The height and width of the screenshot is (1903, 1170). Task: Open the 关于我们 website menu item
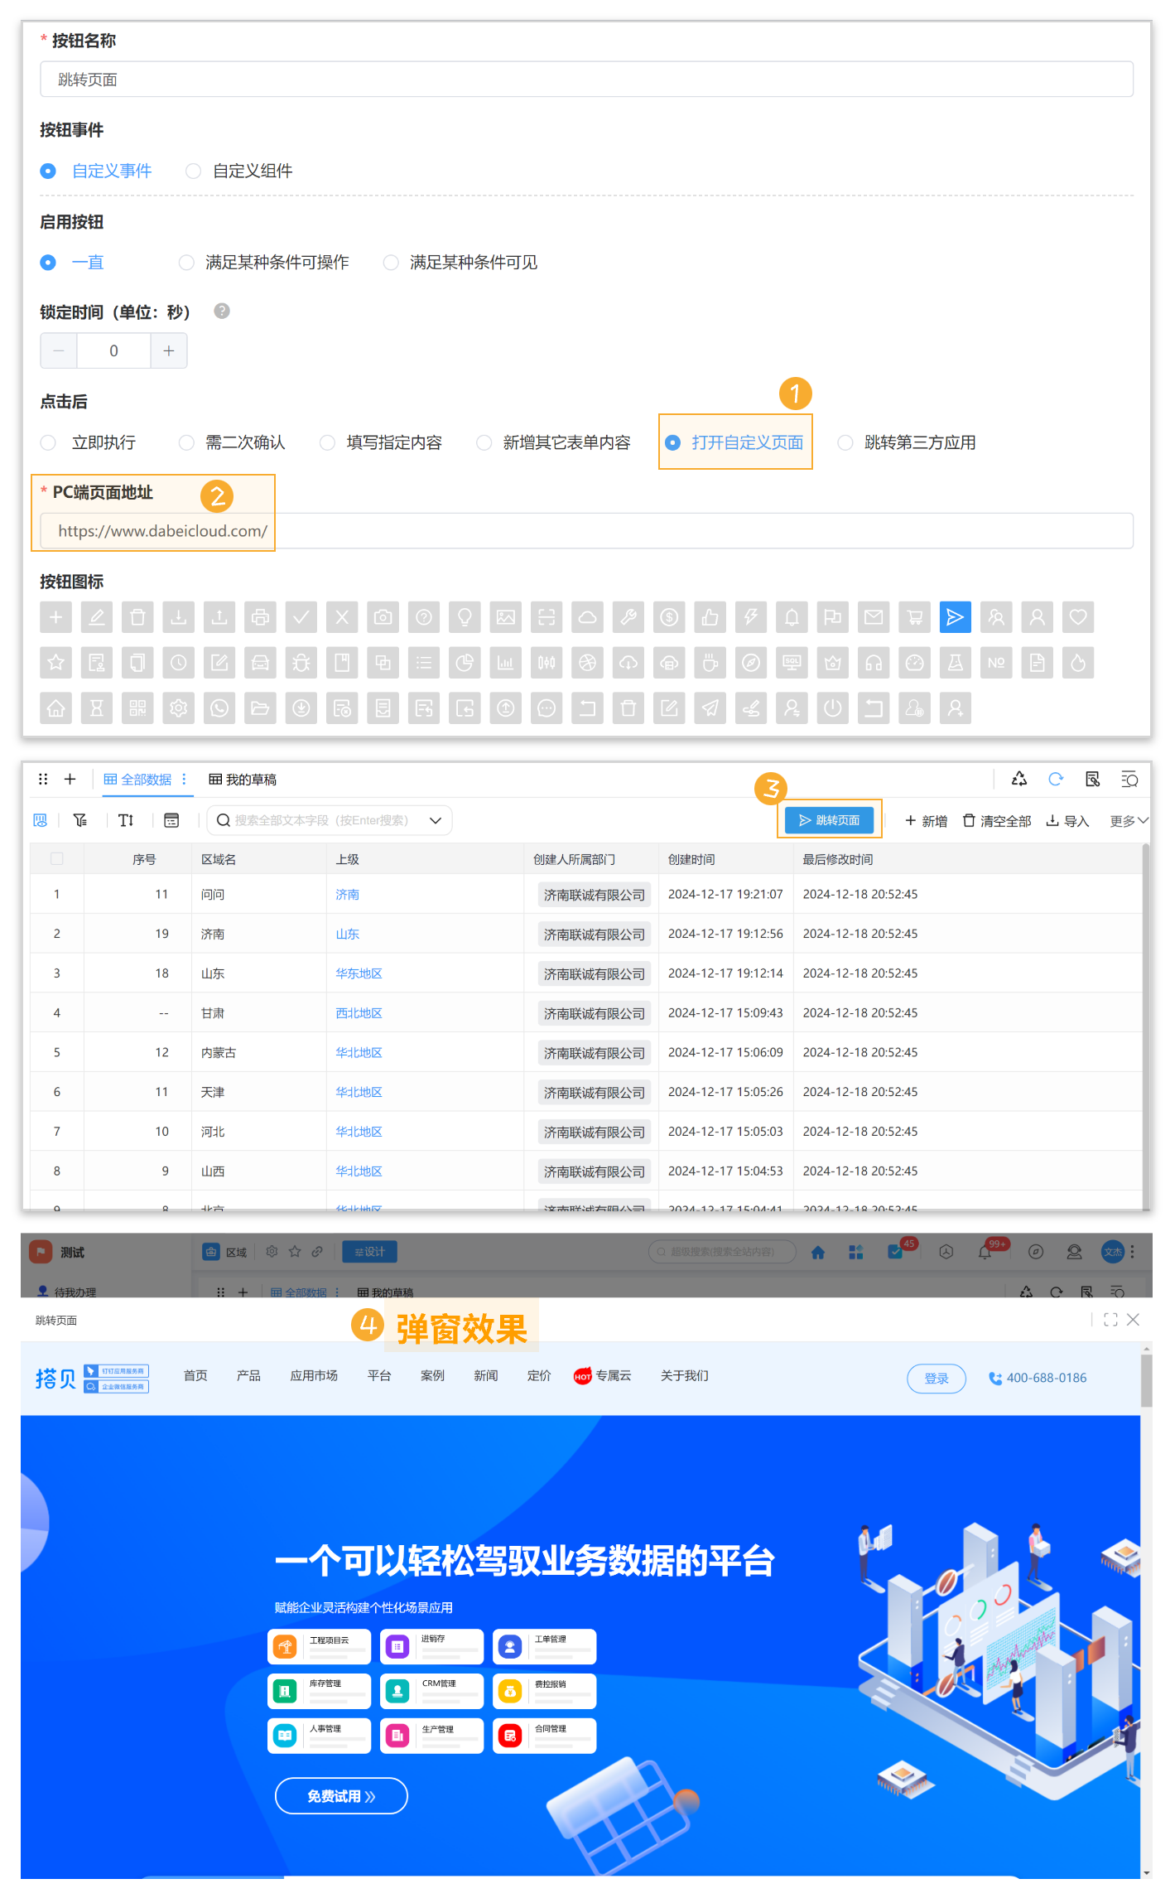coord(684,1375)
